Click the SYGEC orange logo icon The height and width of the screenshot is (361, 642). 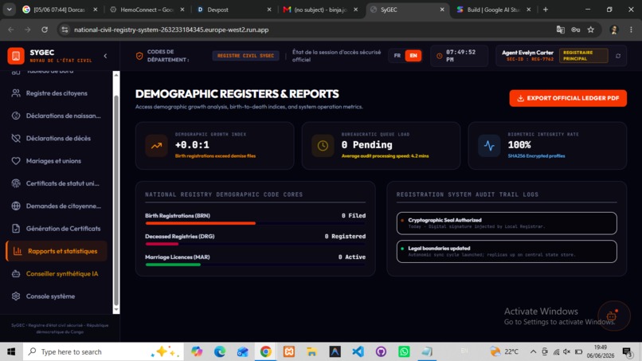(x=16, y=56)
